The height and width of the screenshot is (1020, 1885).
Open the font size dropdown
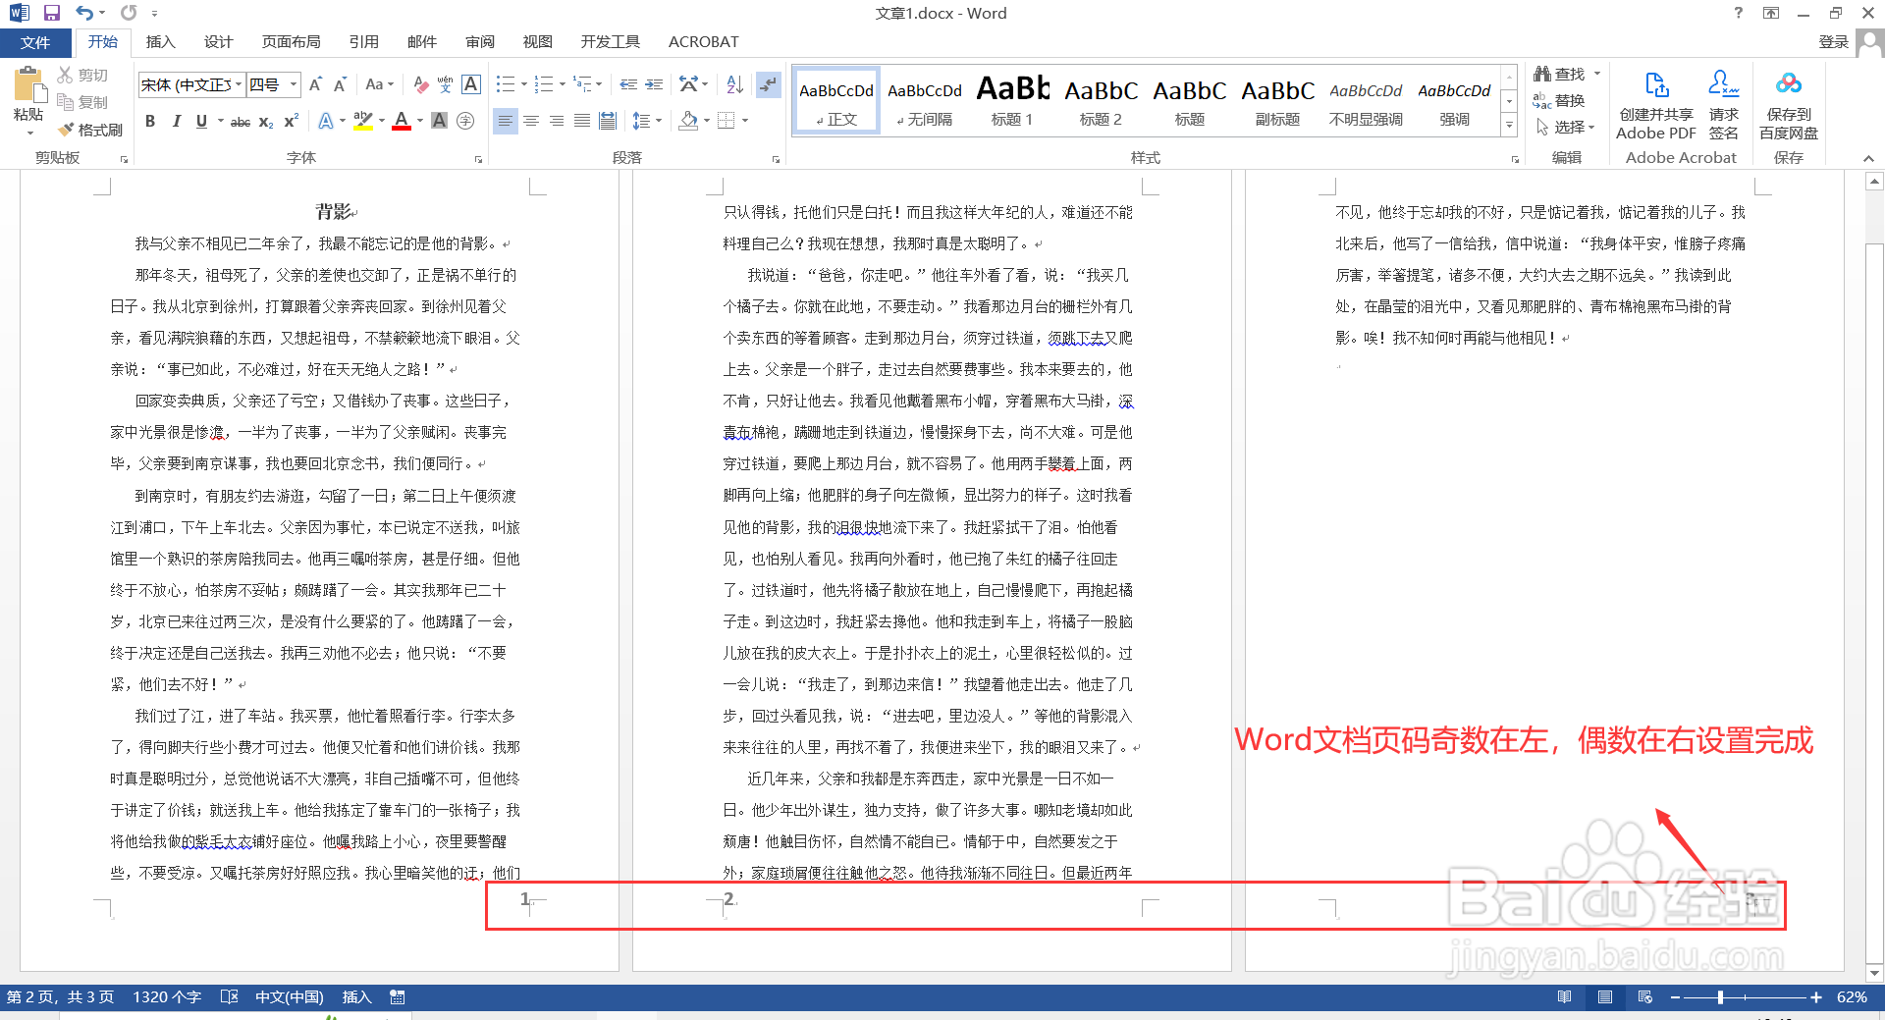[294, 84]
